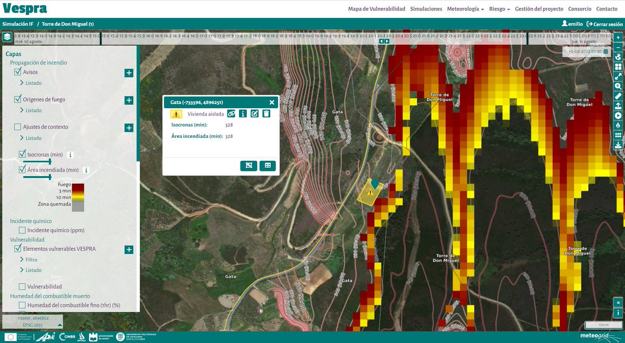Expand the Listado under Avisos
The height and width of the screenshot is (343, 625).
[x=31, y=83]
